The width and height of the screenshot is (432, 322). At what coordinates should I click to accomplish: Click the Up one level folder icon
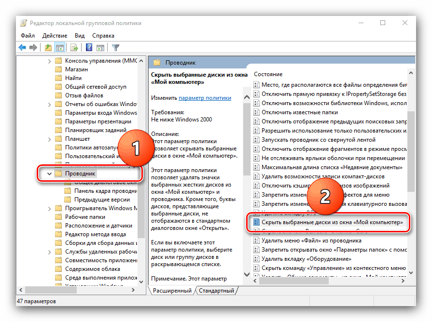pos(48,48)
